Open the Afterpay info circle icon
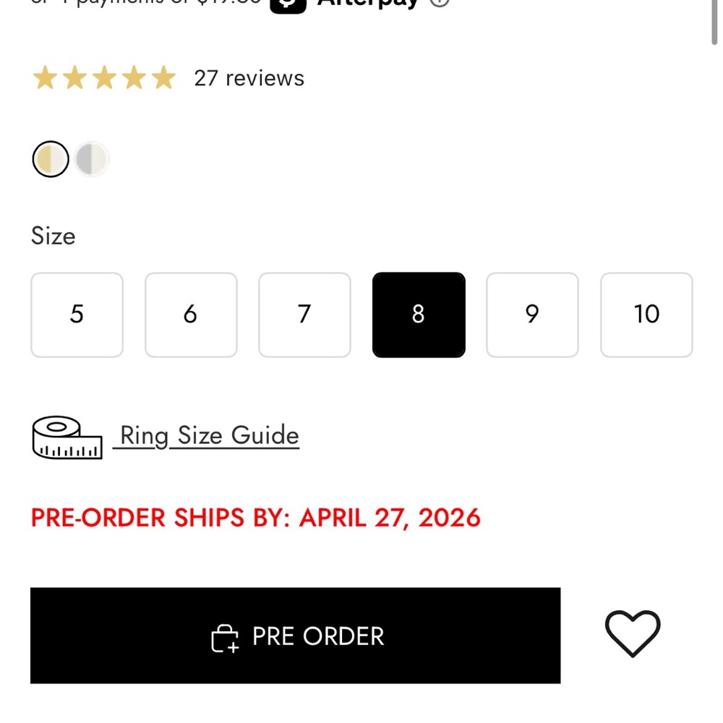This screenshot has width=723, height=723. coord(440,2)
